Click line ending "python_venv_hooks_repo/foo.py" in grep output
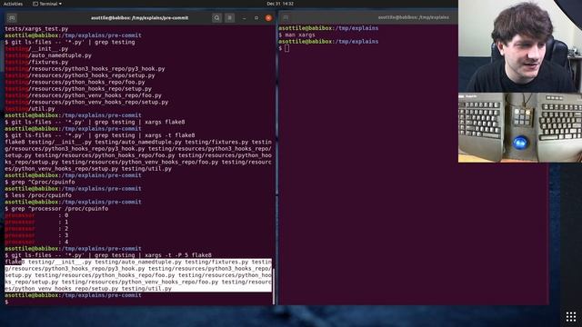 (83, 95)
